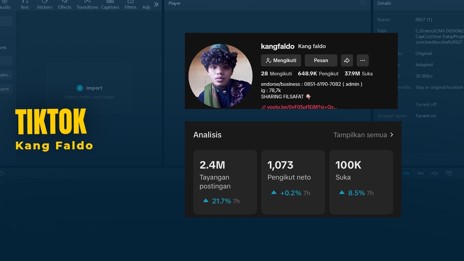Click the timeline preview axis icon
The image size is (464, 261).
(435, 174)
